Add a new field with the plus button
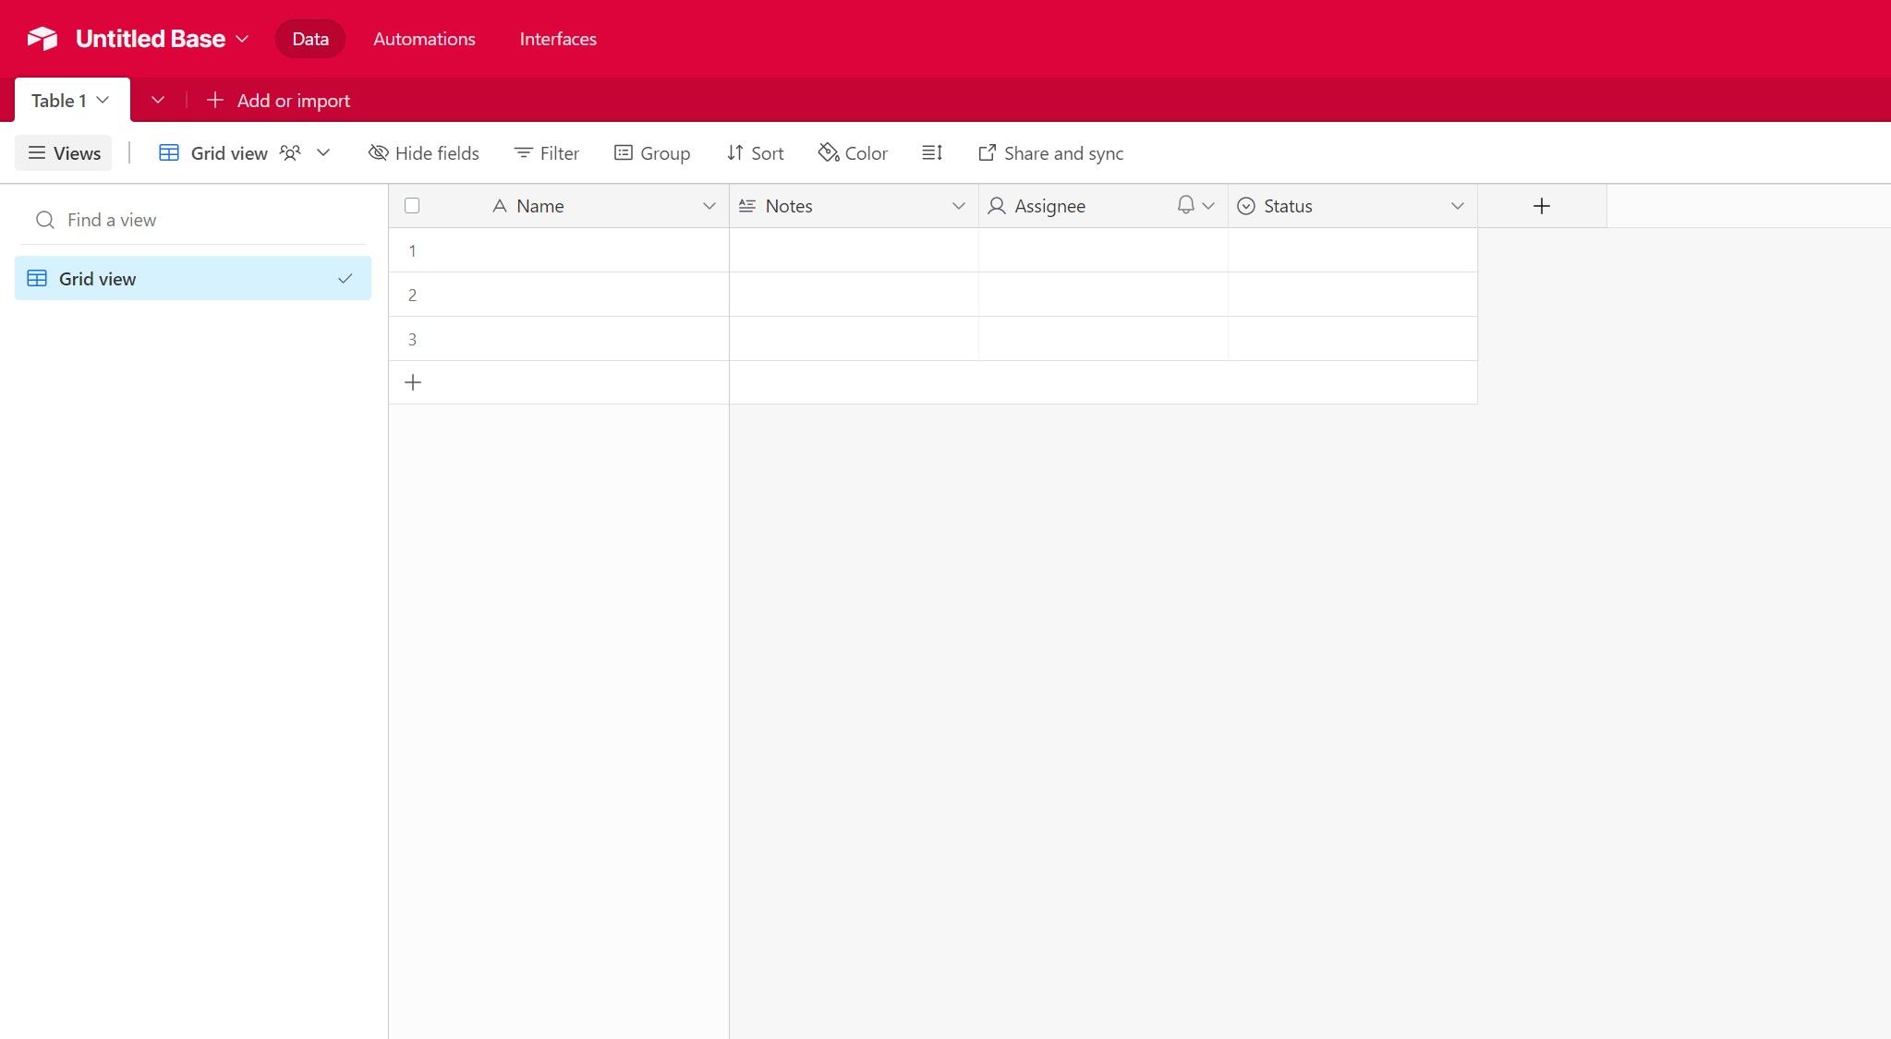The image size is (1891, 1039). click(x=1540, y=205)
